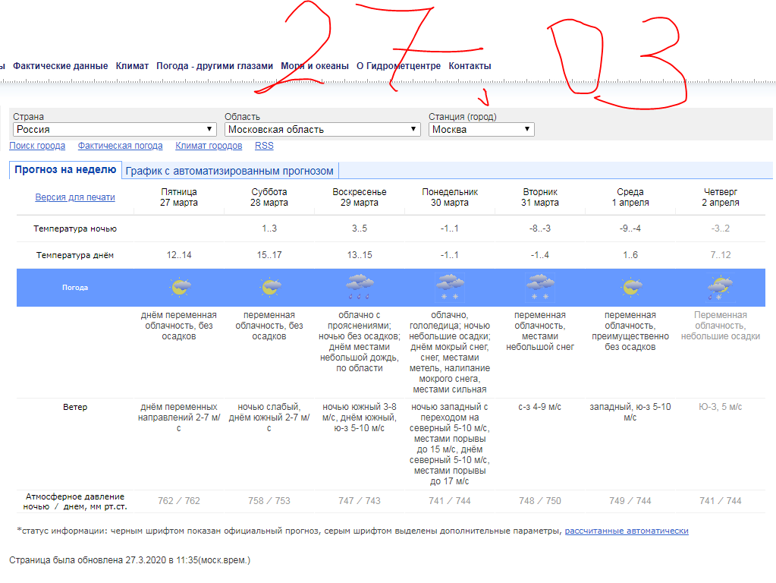This screenshot has height=583, width=776.
Task: Open Моря и океаны menu item
Action: point(315,66)
